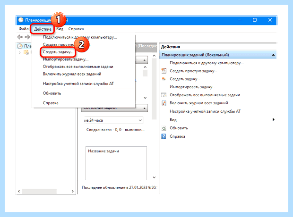293x217 pixels.
Task: Click the tree pane scroll right arrow
Action: pyautogui.click(x=73, y=191)
